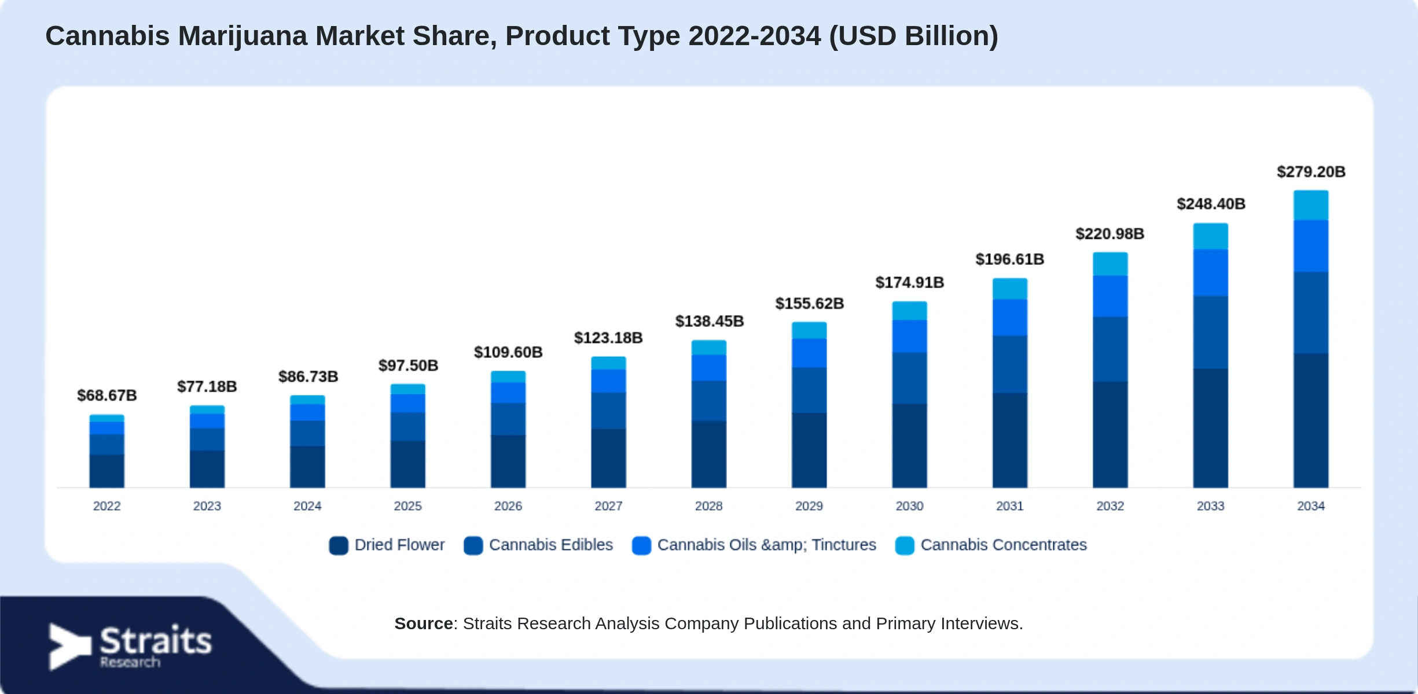Click the Dried Flower segment of 2023 bar

(x=207, y=469)
